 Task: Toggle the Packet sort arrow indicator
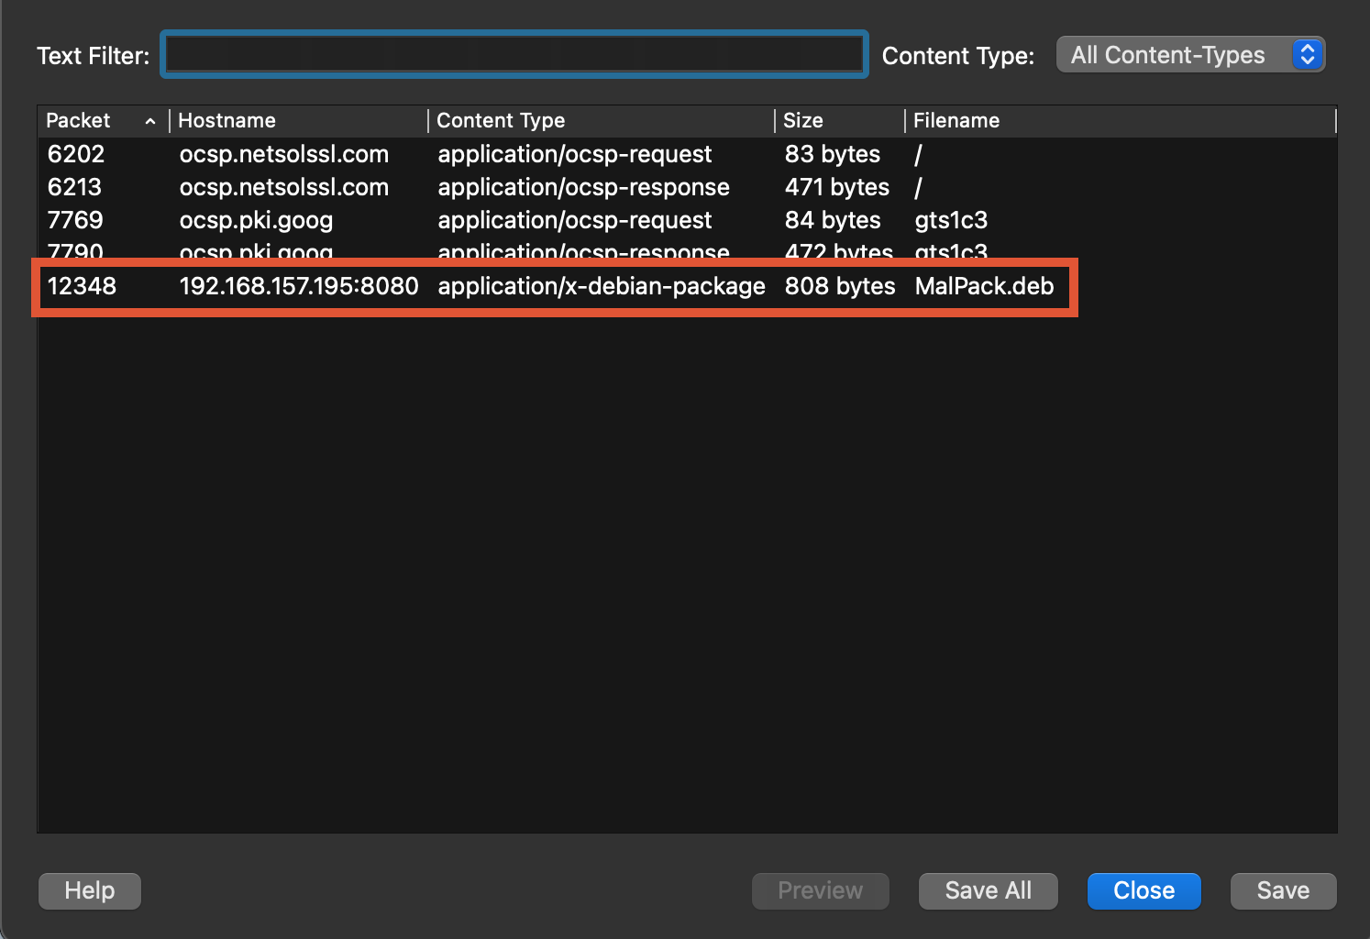pyautogui.click(x=150, y=121)
